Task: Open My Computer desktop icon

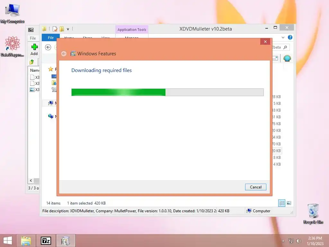Action: (x=13, y=13)
